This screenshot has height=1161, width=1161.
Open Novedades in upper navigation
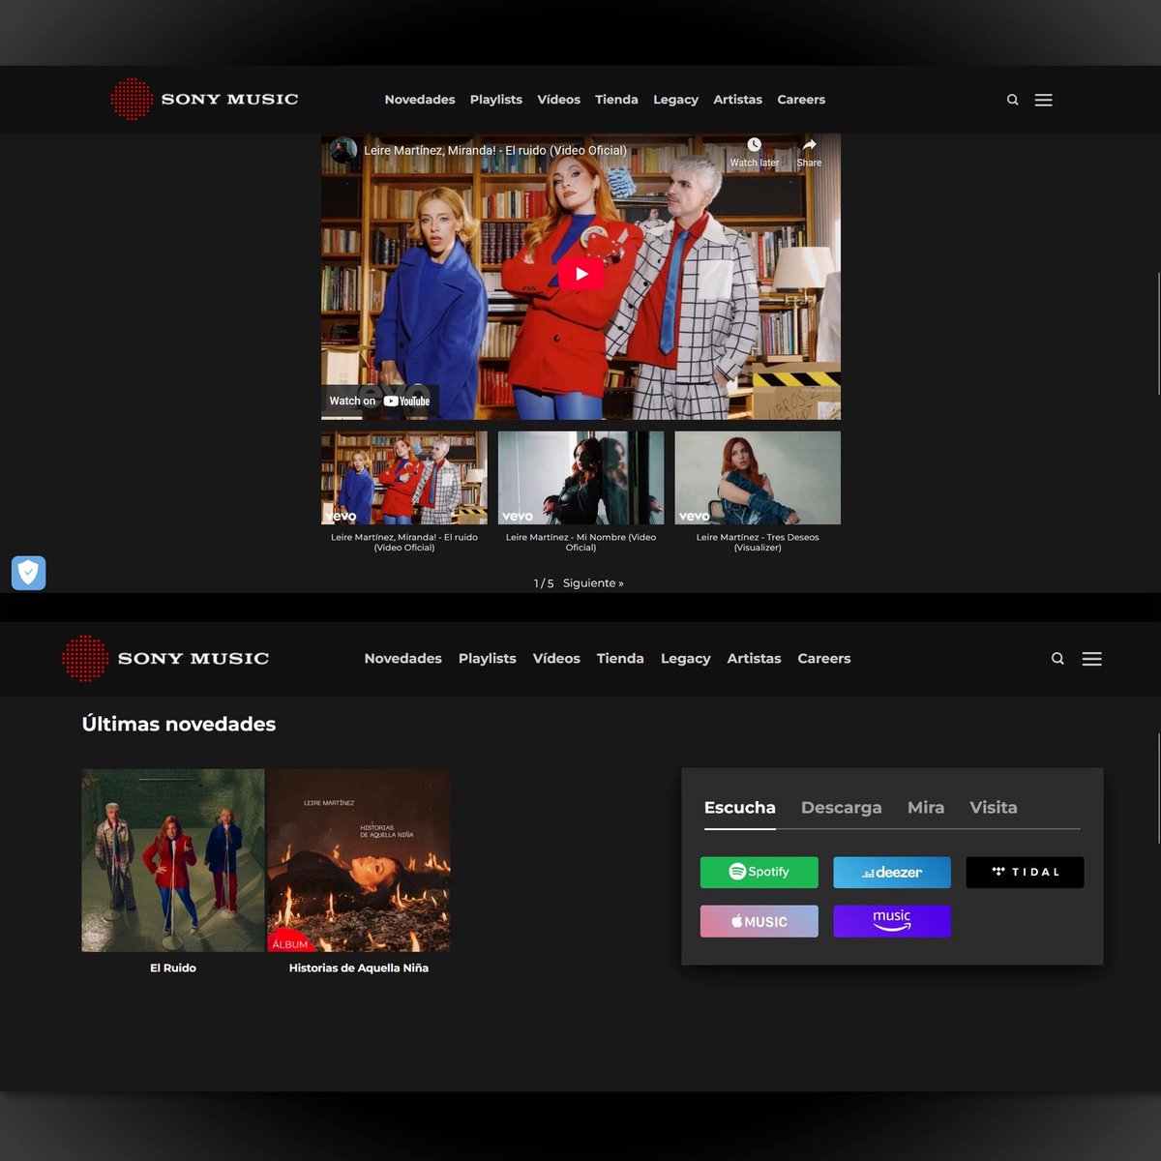tap(420, 100)
